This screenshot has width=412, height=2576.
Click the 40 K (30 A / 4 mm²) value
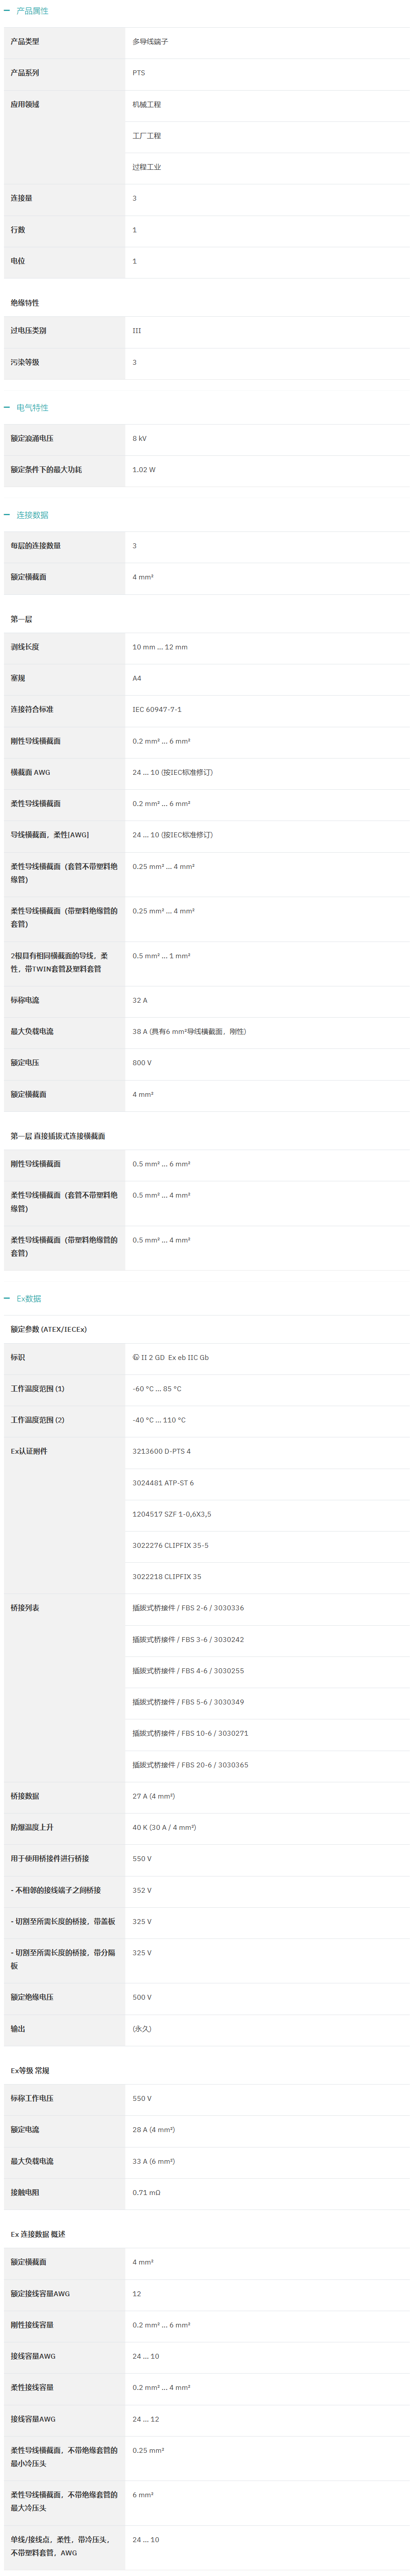[x=164, y=1827]
